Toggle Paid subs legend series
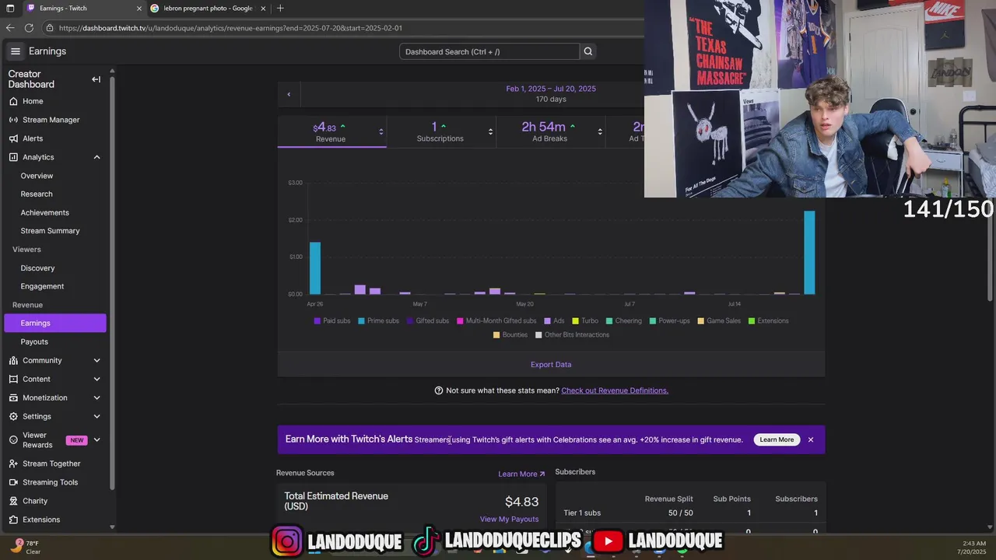The width and height of the screenshot is (996, 560). pyautogui.click(x=332, y=320)
